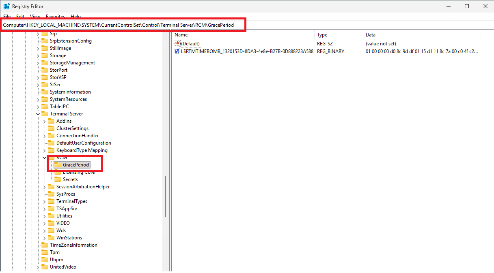Open the Favorites menu
This screenshot has height=273, width=494.
(x=55, y=17)
